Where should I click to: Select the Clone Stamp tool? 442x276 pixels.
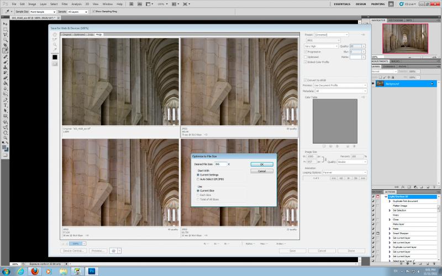point(6,67)
